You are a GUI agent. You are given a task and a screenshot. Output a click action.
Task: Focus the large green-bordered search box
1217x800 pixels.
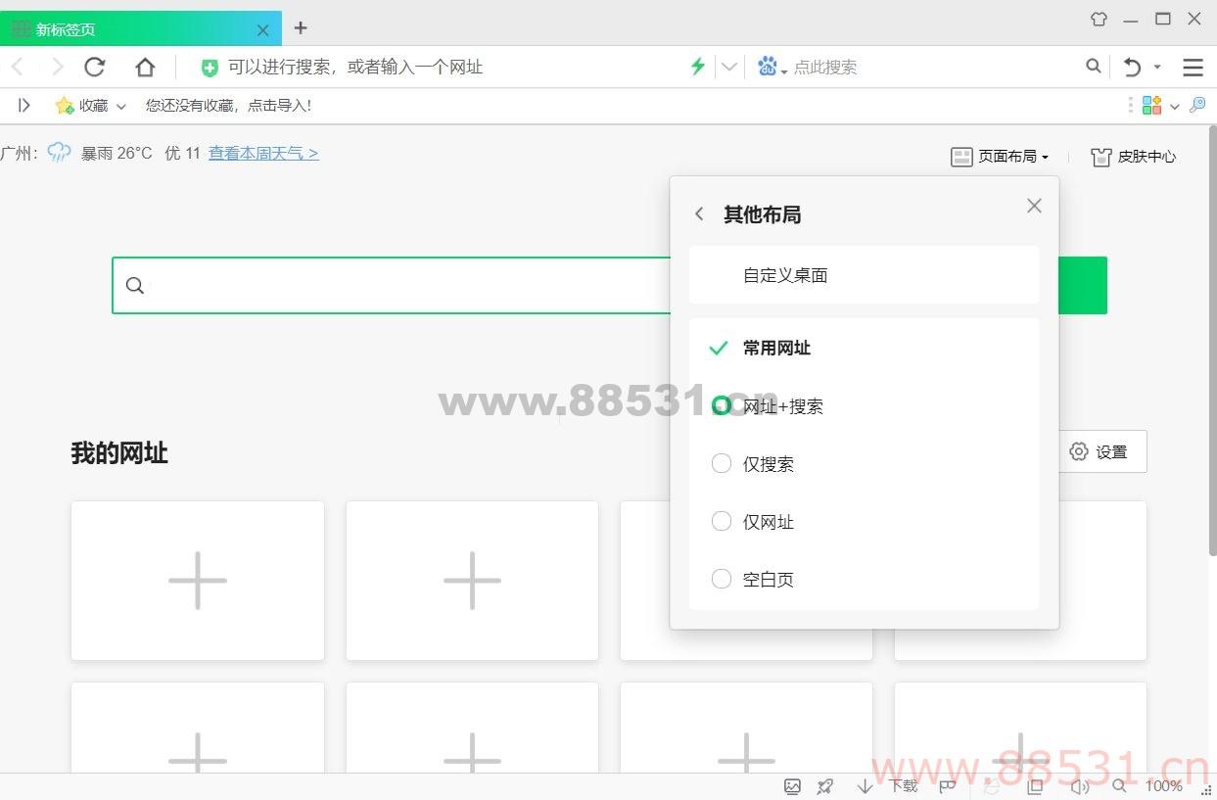point(392,285)
